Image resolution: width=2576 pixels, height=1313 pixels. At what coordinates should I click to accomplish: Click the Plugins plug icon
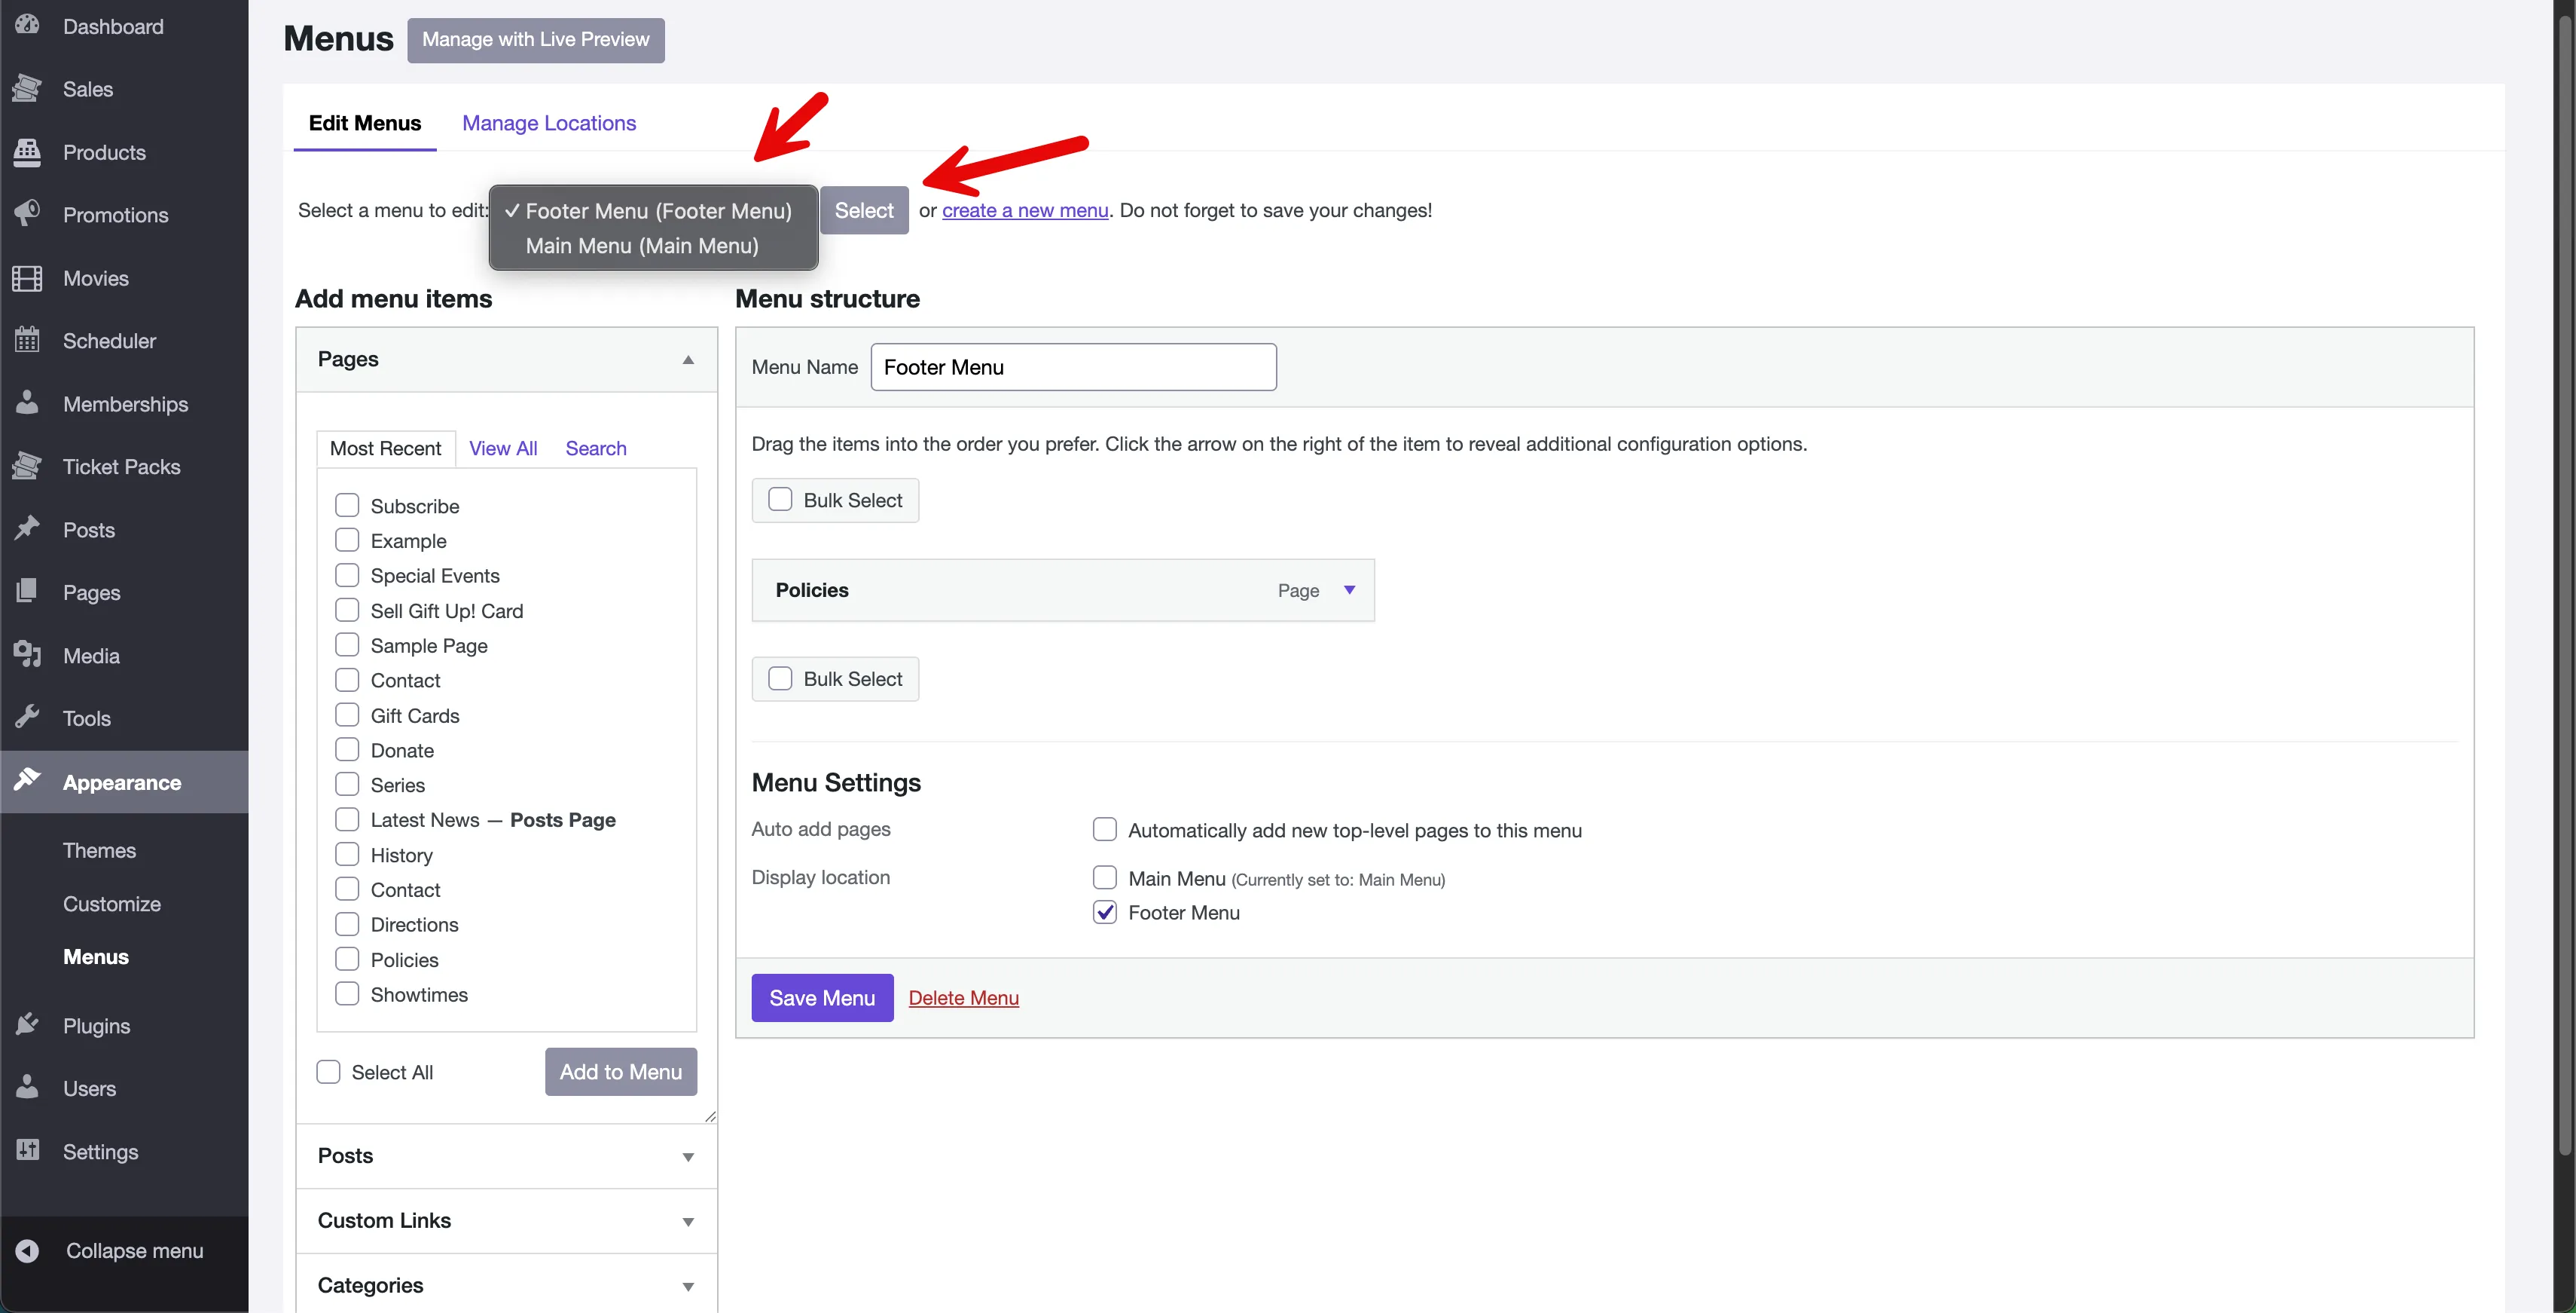[x=27, y=1025]
